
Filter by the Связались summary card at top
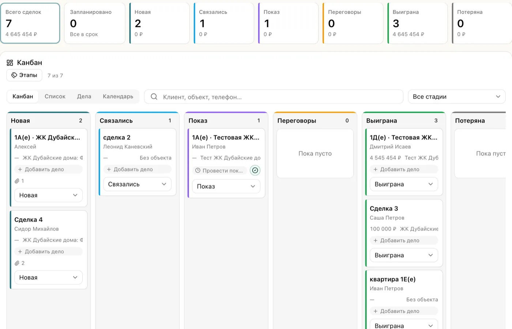[x=224, y=23]
